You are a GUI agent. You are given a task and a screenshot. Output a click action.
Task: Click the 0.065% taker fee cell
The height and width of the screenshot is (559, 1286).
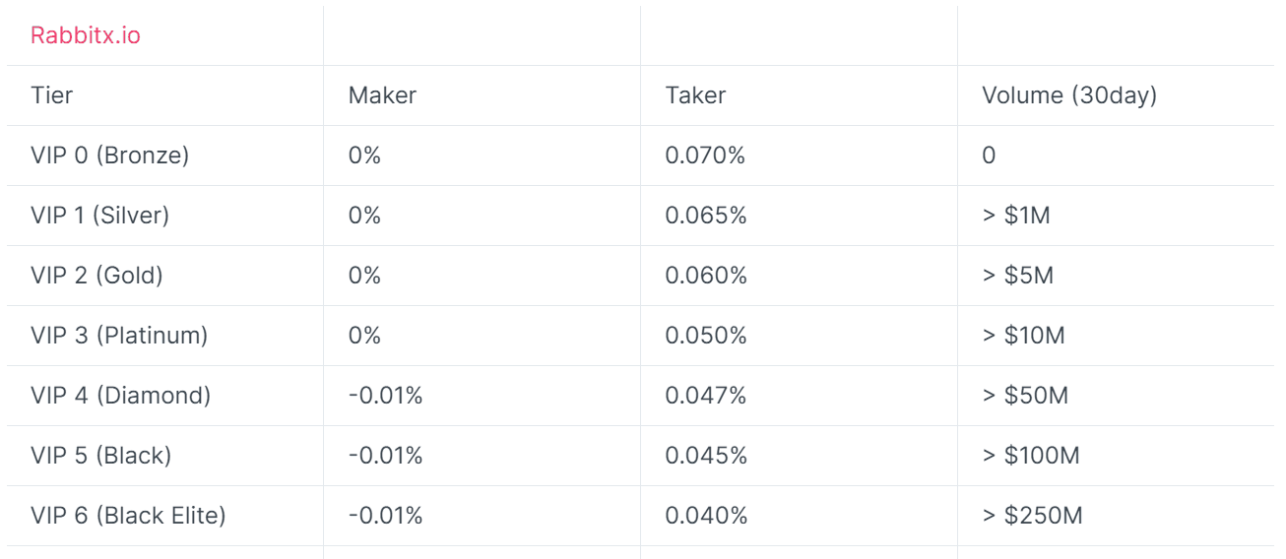[x=706, y=216]
